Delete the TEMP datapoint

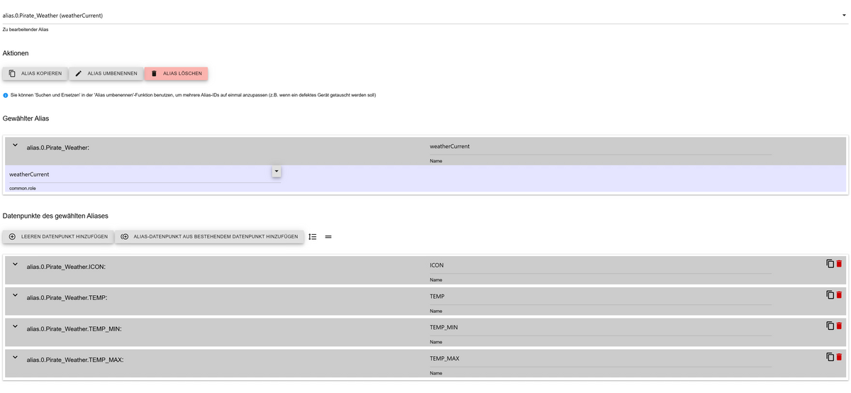pyautogui.click(x=840, y=295)
